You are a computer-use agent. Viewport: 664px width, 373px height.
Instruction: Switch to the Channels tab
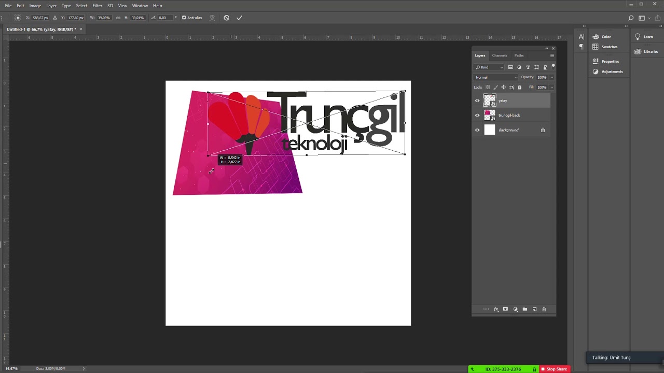pyautogui.click(x=500, y=55)
